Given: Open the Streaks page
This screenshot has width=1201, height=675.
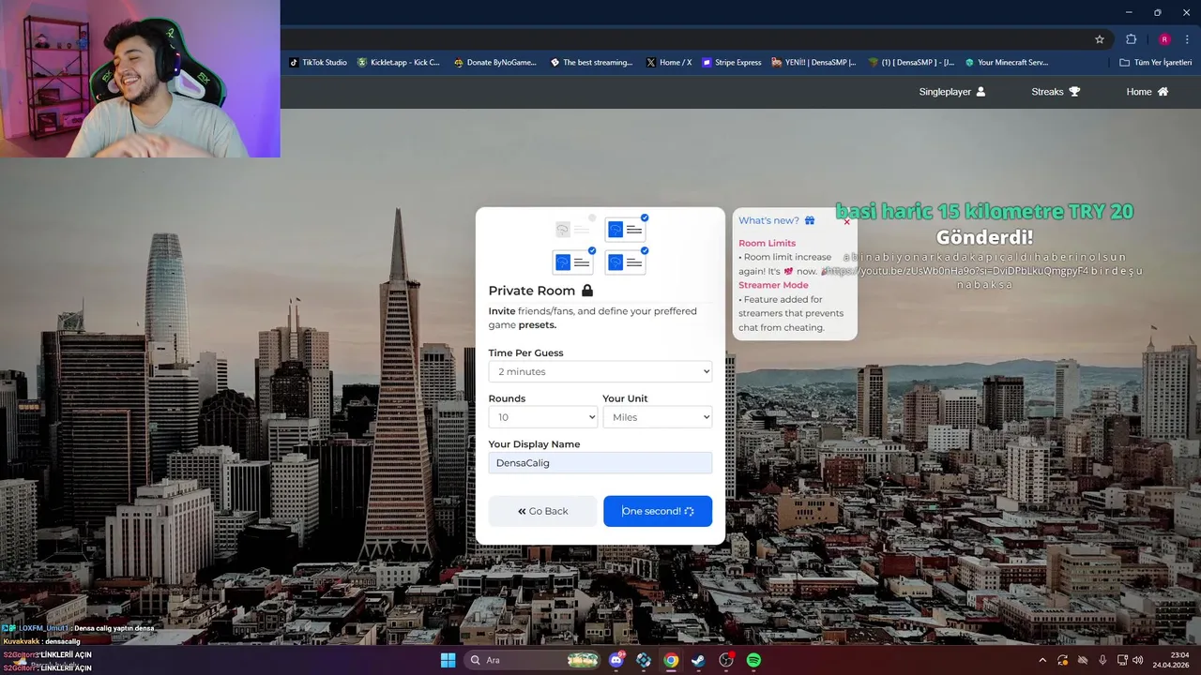Looking at the screenshot, I should pos(1056,92).
